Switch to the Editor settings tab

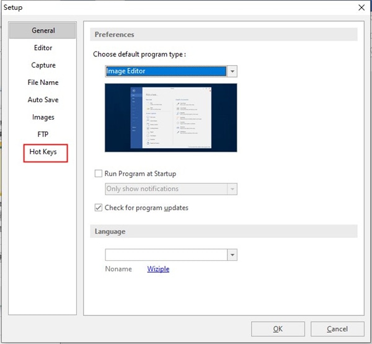pos(43,48)
